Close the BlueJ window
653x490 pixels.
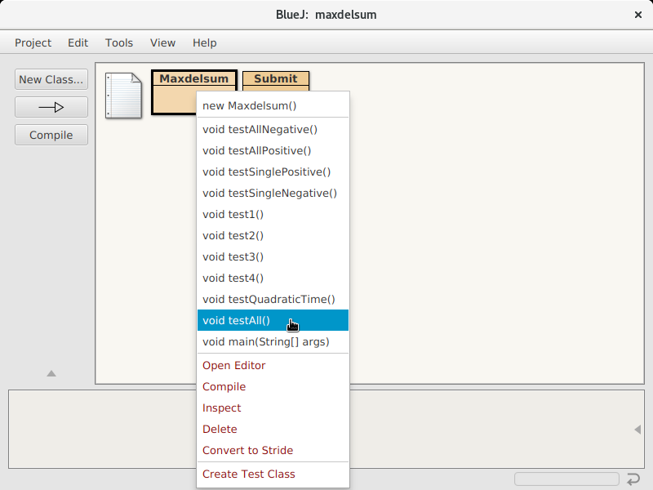[638, 15]
